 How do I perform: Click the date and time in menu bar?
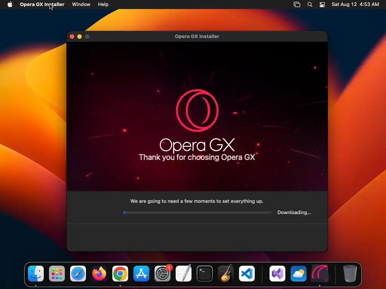[x=355, y=5]
